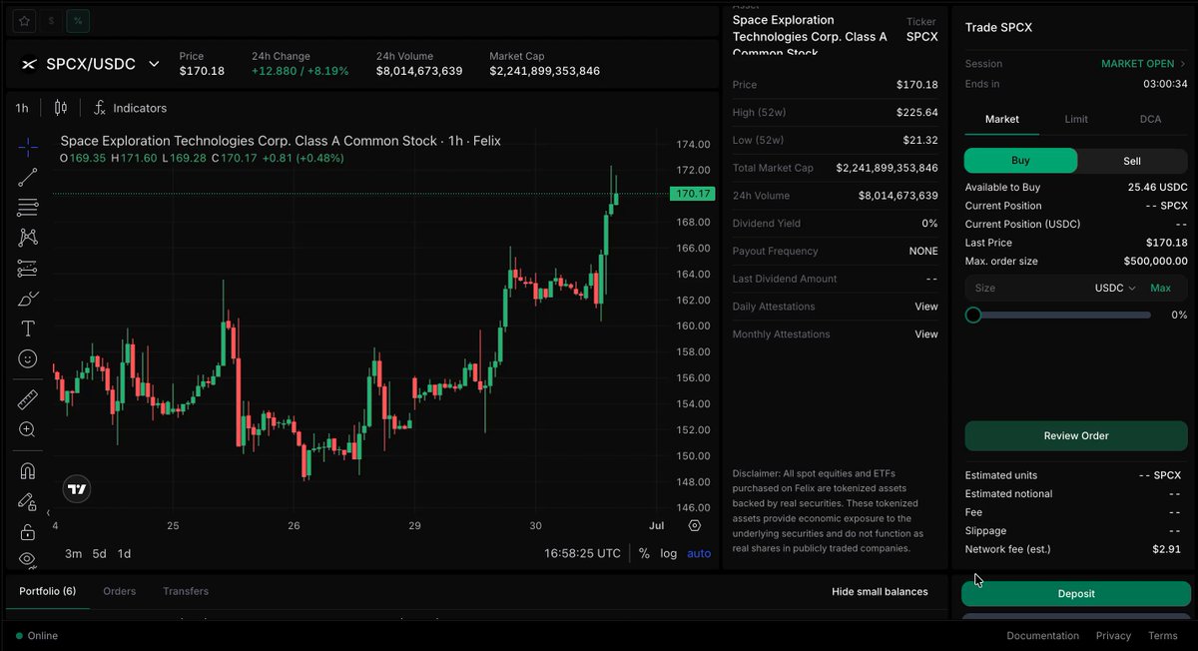Click the TradingView logo
The image size is (1198, 651).
77,488
